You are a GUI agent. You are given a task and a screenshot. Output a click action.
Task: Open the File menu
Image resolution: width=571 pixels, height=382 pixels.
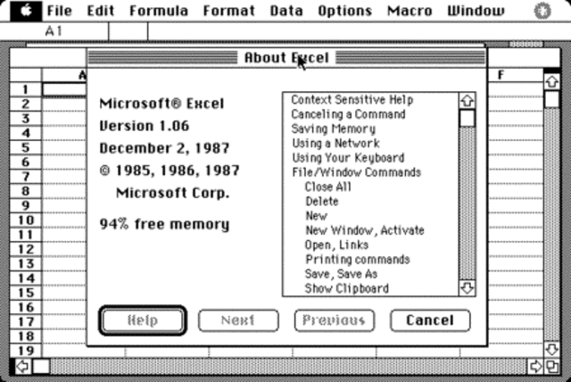pyautogui.click(x=60, y=11)
